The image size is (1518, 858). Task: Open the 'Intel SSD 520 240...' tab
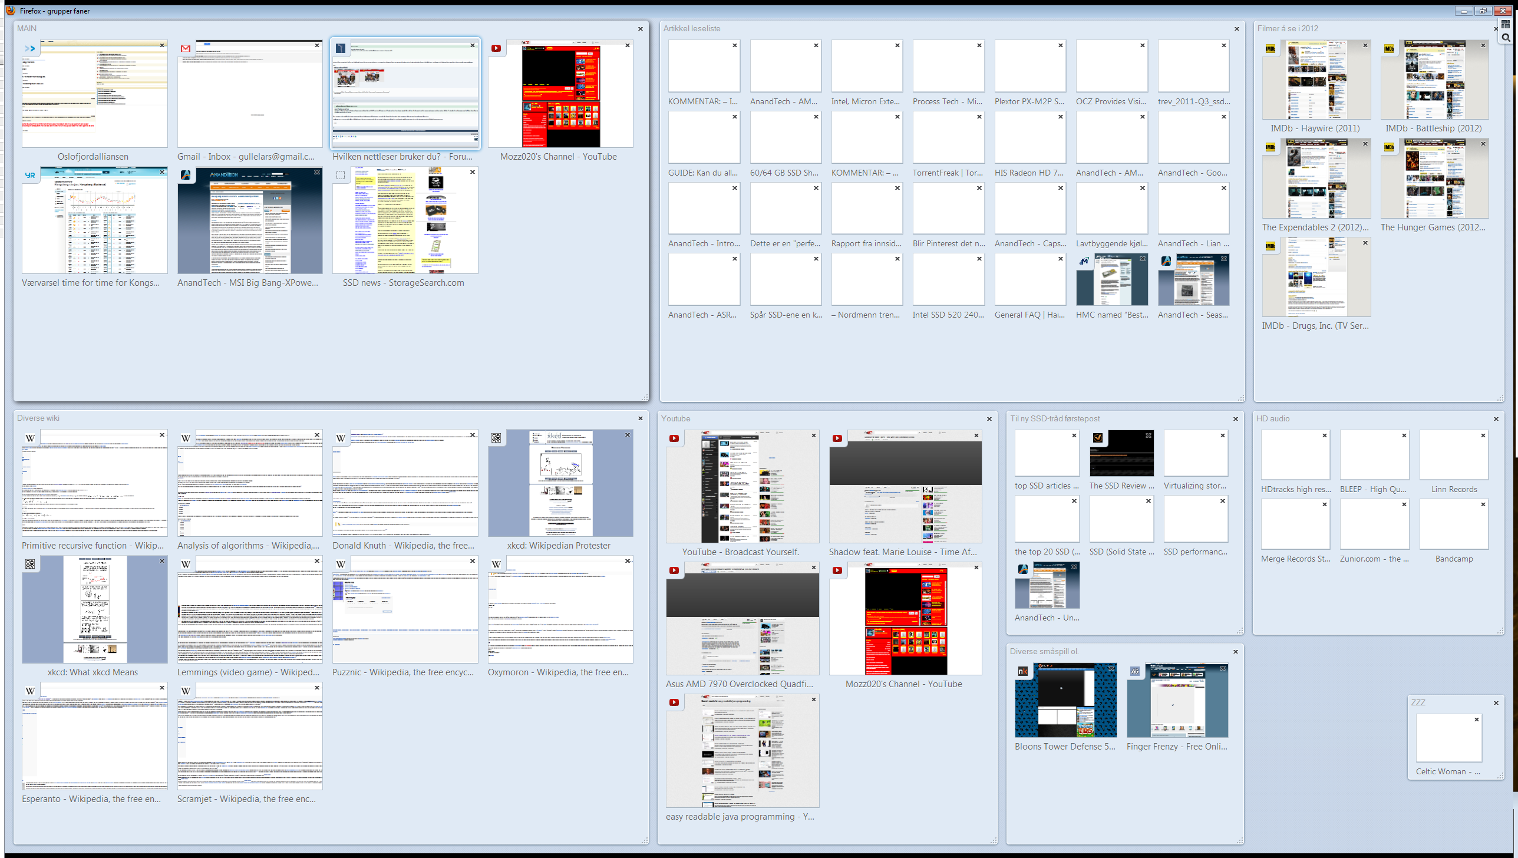tap(948, 280)
